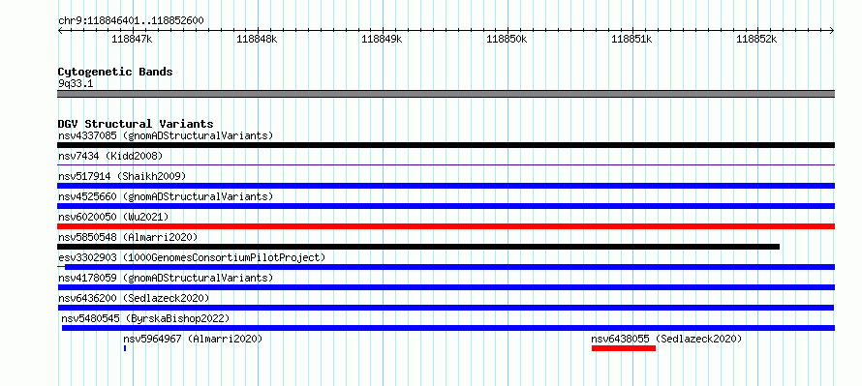
Task: Click the nsv6438055 (Sedlazeck2020) label
Action: [x=667, y=339]
